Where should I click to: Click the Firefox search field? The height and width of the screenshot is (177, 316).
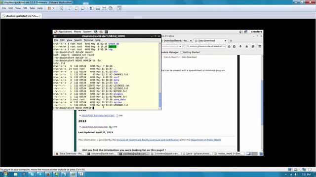206,46
